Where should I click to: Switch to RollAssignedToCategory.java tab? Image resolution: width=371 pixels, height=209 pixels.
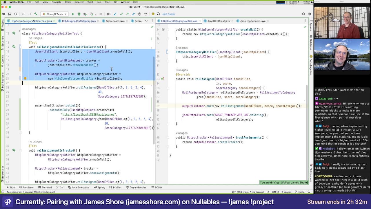click(x=79, y=21)
